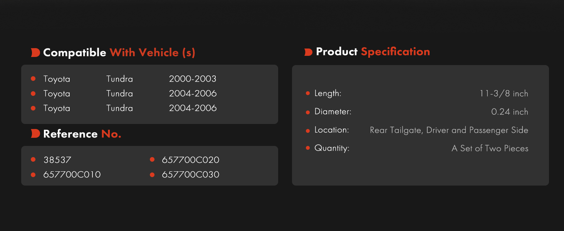The image size is (564, 231).
Task: Click the 11-3/8 inch length value
Action: (504, 94)
